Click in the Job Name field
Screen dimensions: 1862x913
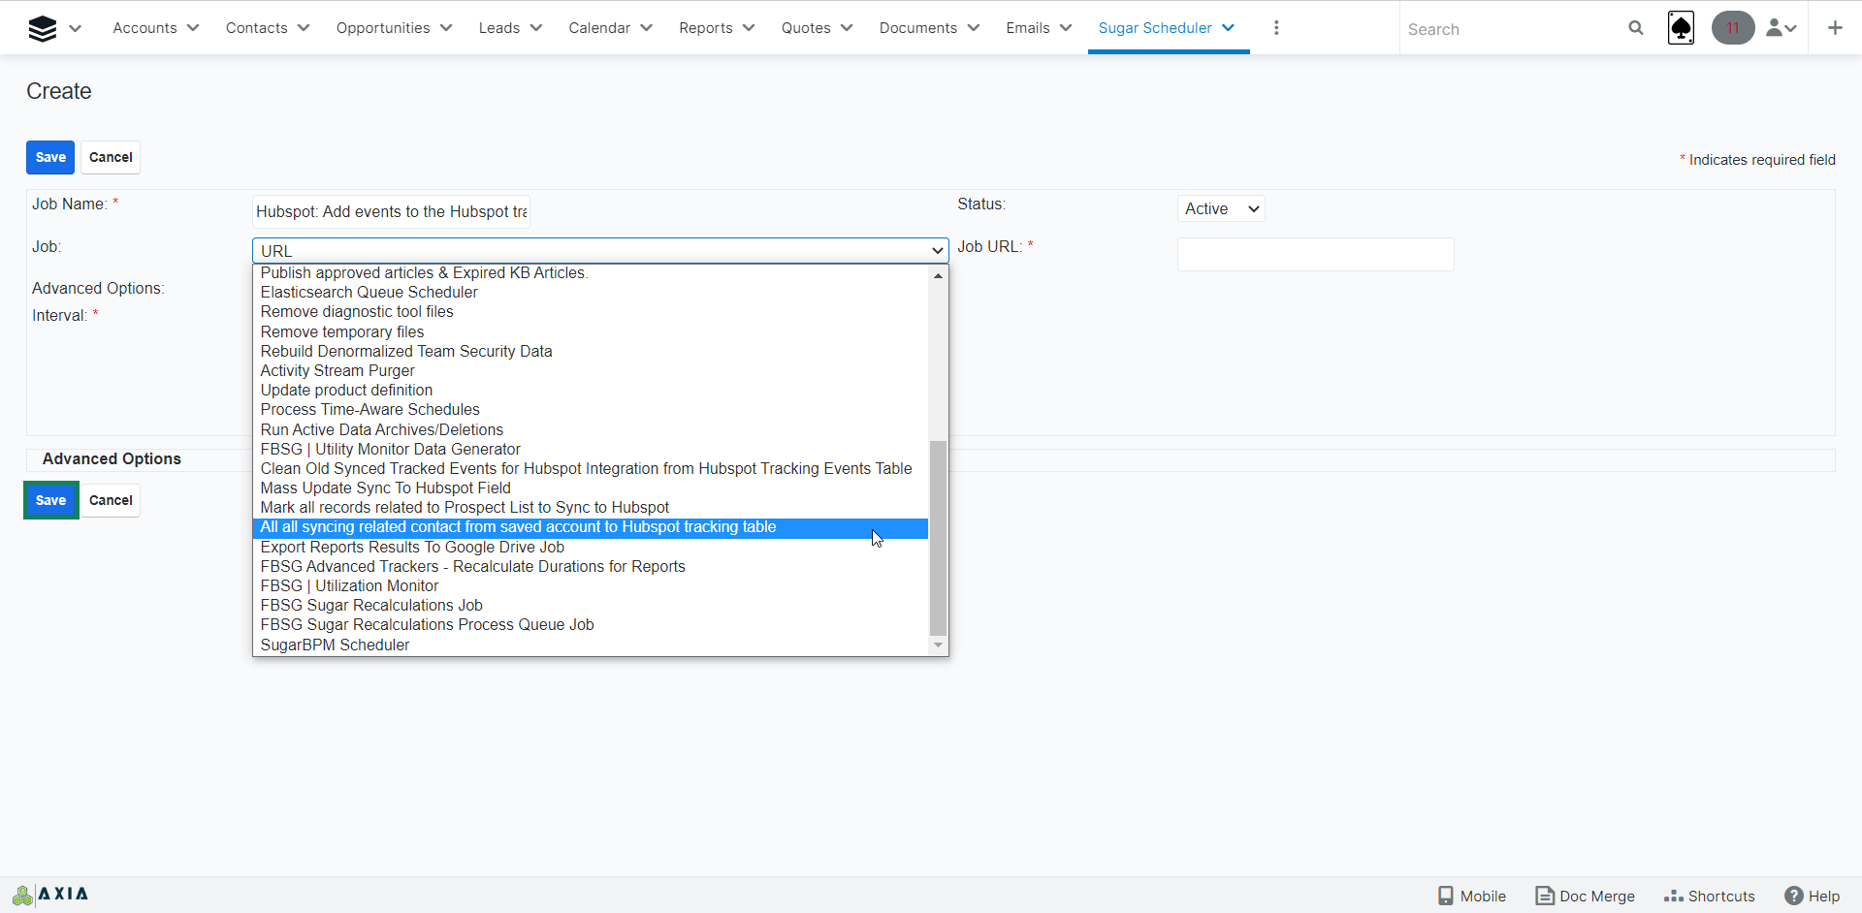[x=391, y=211]
